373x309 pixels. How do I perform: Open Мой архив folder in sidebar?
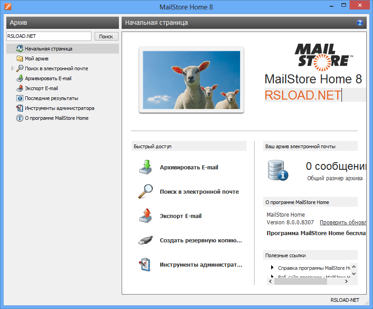19,58
